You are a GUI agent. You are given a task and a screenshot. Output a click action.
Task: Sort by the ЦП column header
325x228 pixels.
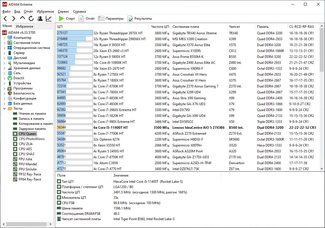point(102,26)
